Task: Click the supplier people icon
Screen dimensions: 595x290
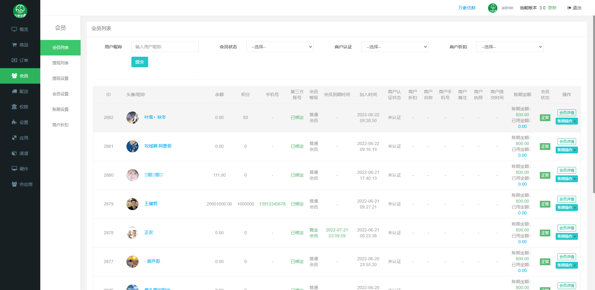Action: (x=14, y=184)
